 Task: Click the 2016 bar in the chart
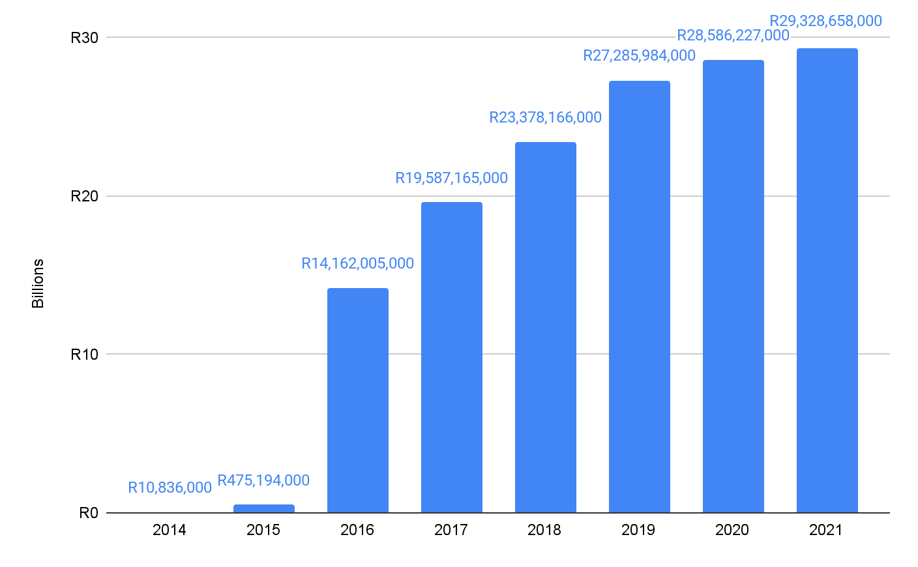[x=357, y=400]
